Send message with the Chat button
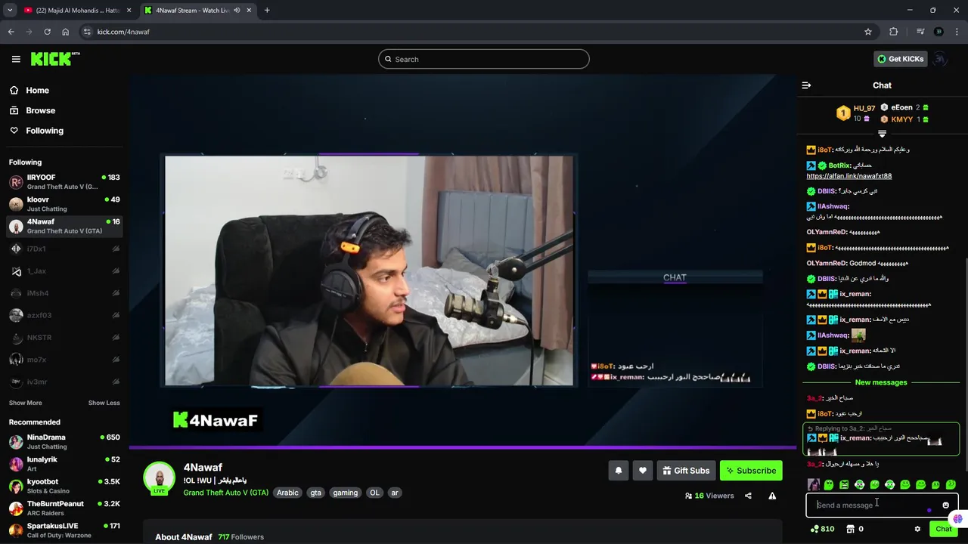 click(x=943, y=529)
